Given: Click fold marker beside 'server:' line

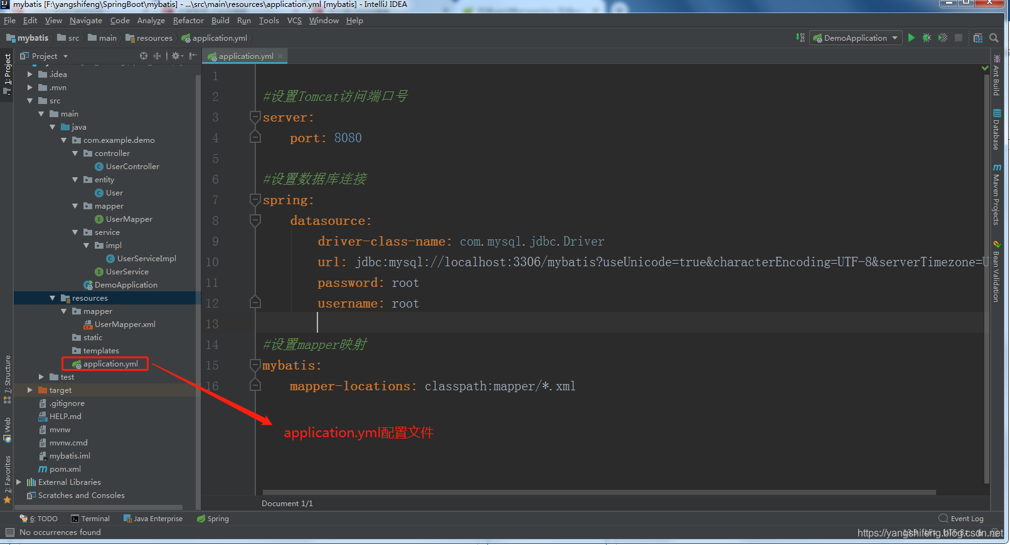Looking at the screenshot, I should pyautogui.click(x=255, y=117).
